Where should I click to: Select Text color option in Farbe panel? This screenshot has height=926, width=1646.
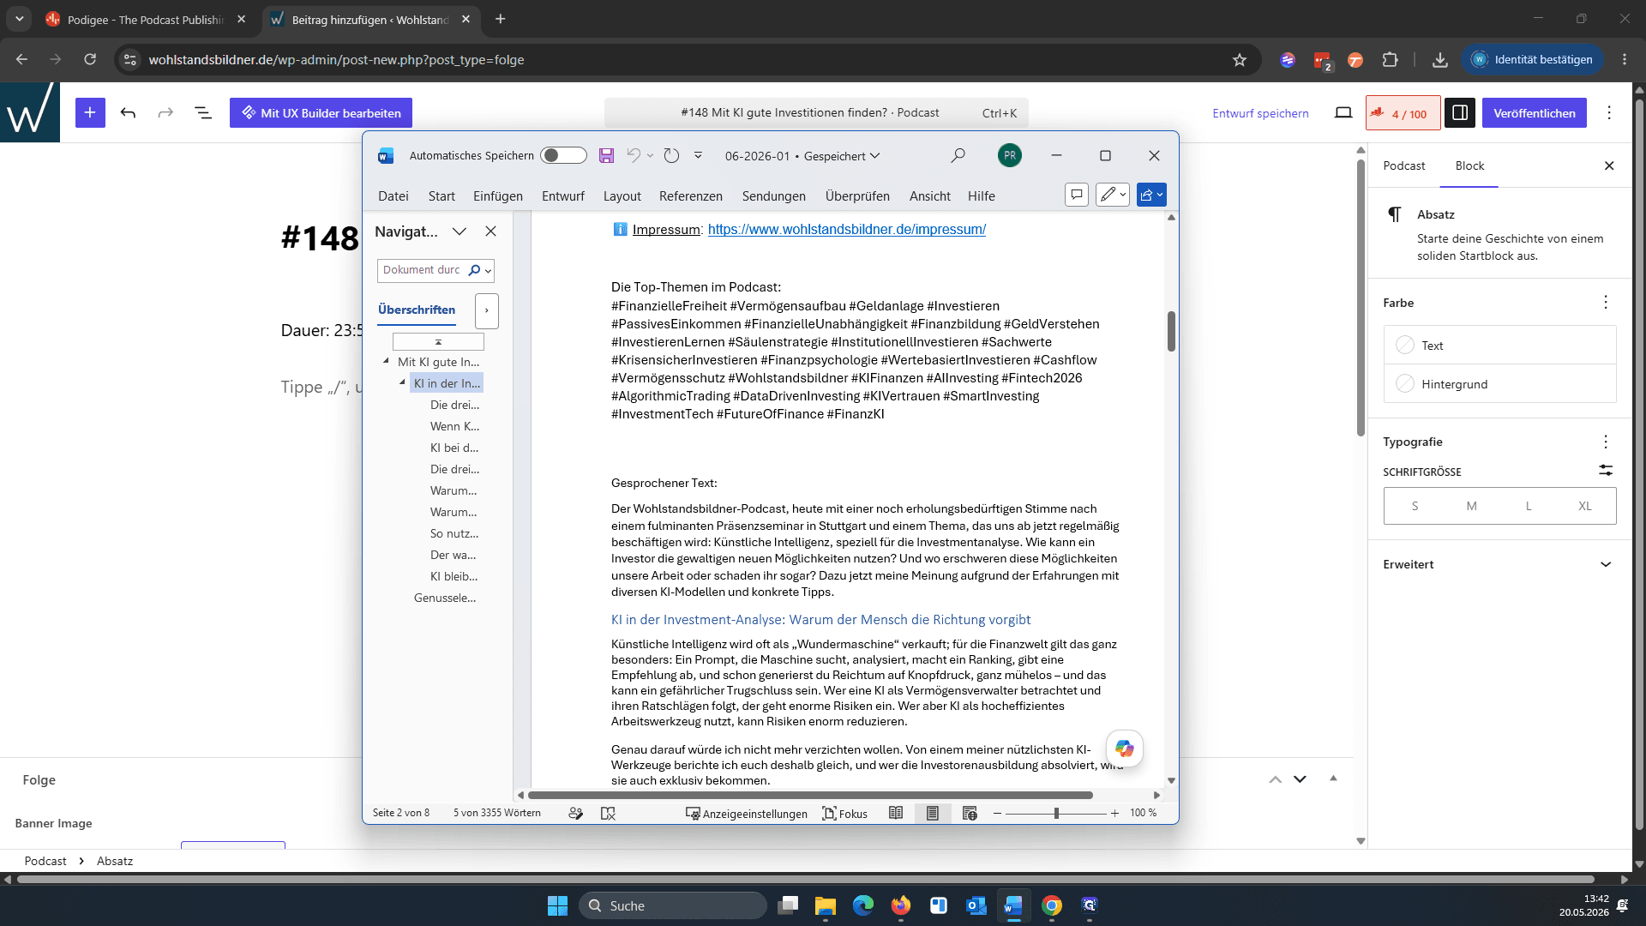point(1499,345)
